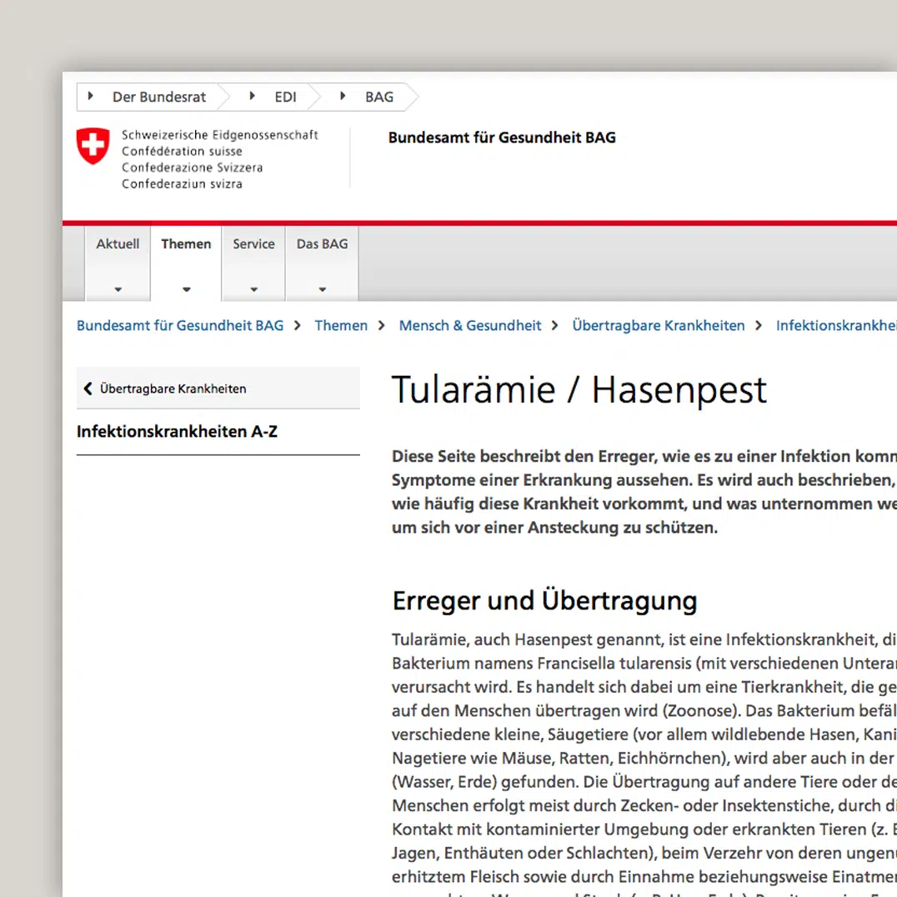Go to Infektionskrankheiten breadcrumb link
The image size is (897, 897).
tap(836, 325)
